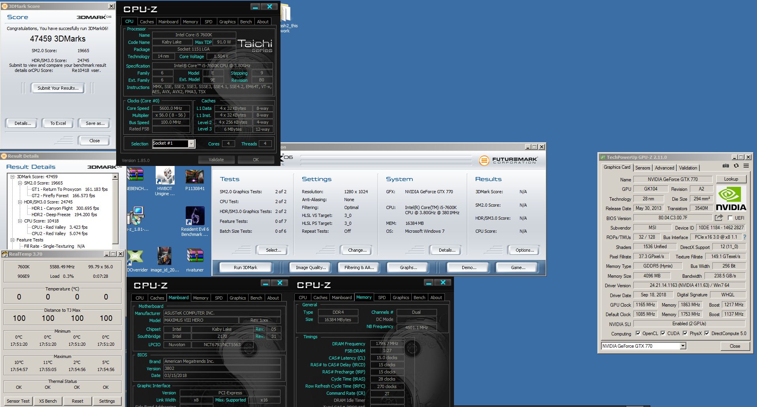This screenshot has width=757, height=407.
Task: Click the Validate button in CPU-Z
Action: coord(216,160)
